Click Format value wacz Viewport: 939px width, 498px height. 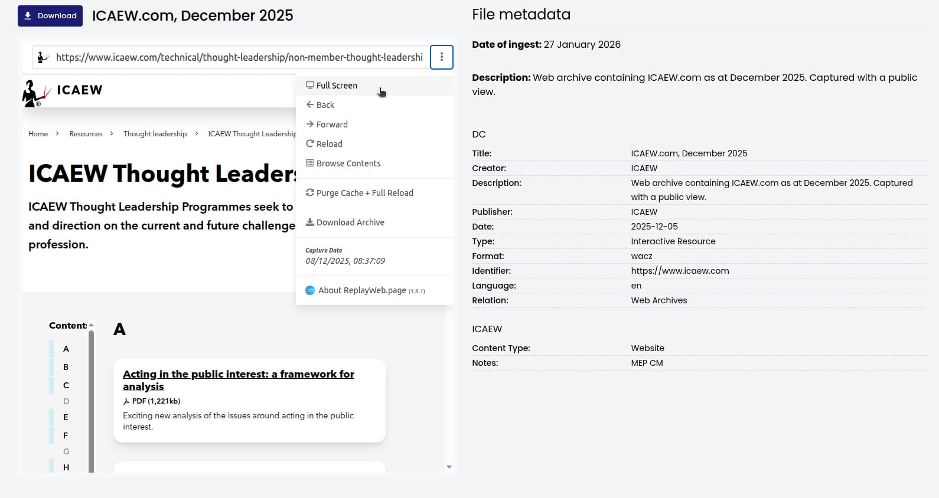(641, 256)
